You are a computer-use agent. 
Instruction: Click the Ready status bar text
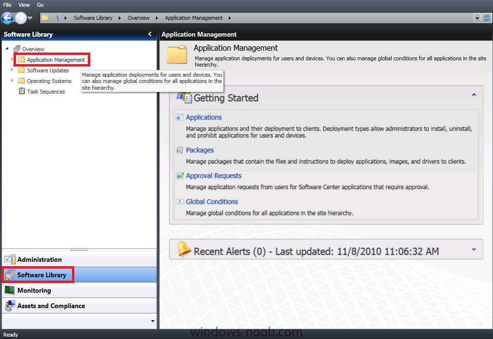pyautogui.click(x=10, y=335)
